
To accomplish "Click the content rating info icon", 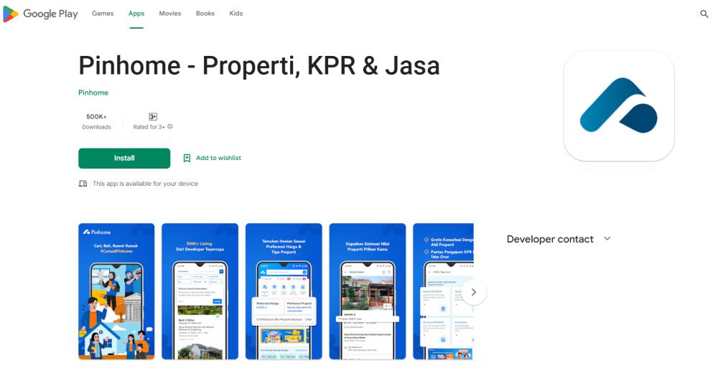I will [170, 127].
